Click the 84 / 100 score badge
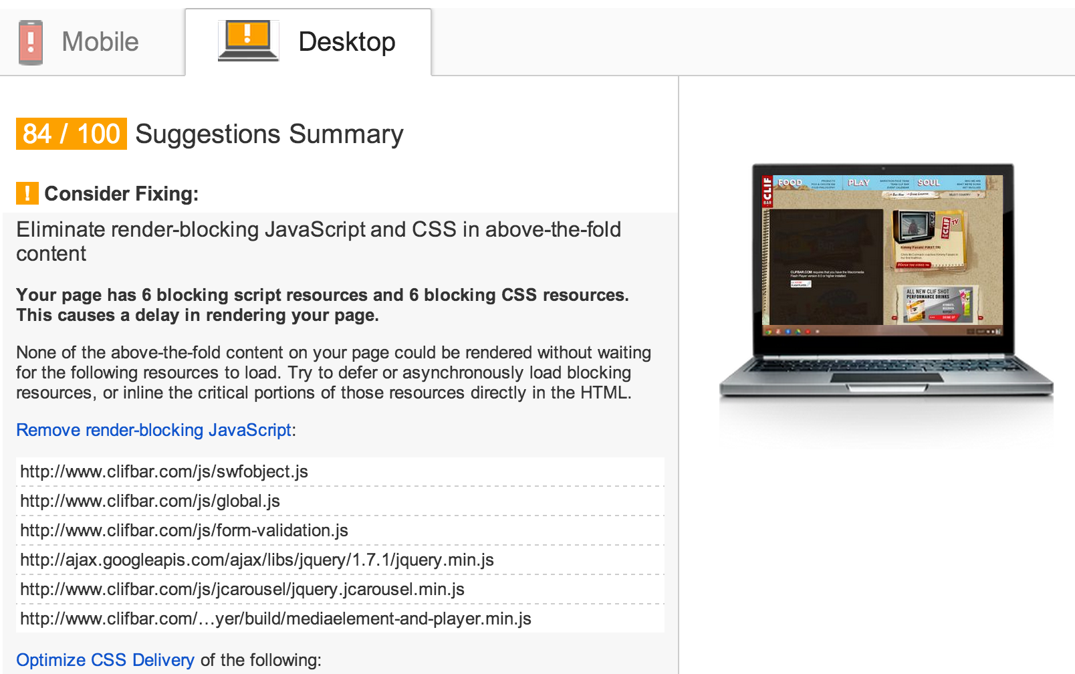This screenshot has height=674, width=1075. click(x=72, y=134)
